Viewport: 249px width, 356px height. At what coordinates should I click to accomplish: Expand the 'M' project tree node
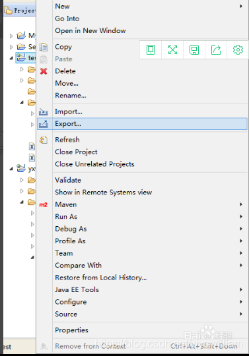click(11, 36)
